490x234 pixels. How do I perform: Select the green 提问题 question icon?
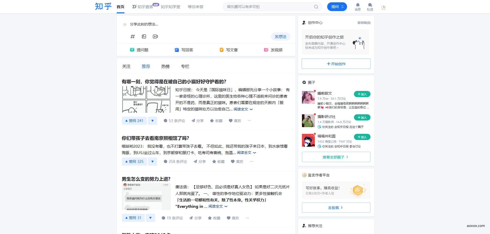tap(132, 50)
